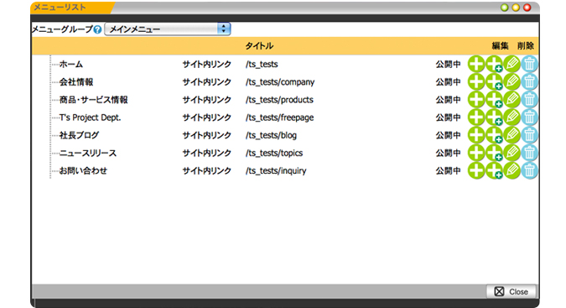The width and height of the screenshot is (566, 308).
Task: Click the green window button in title bar
Action: tap(505, 8)
